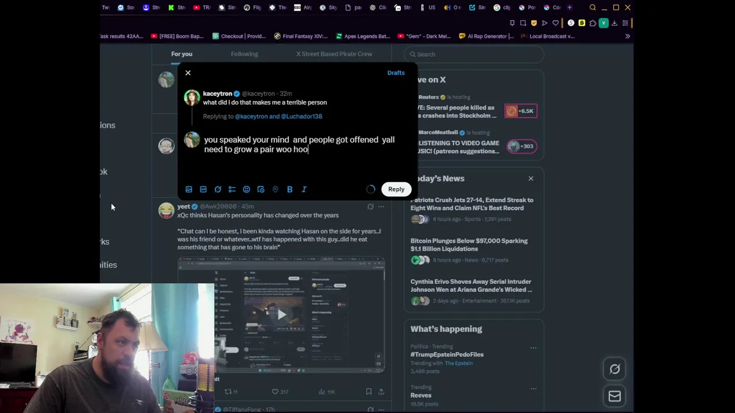The width and height of the screenshot is (735, 413).
Task: Open a new browser tab
Action: point(570,7)
